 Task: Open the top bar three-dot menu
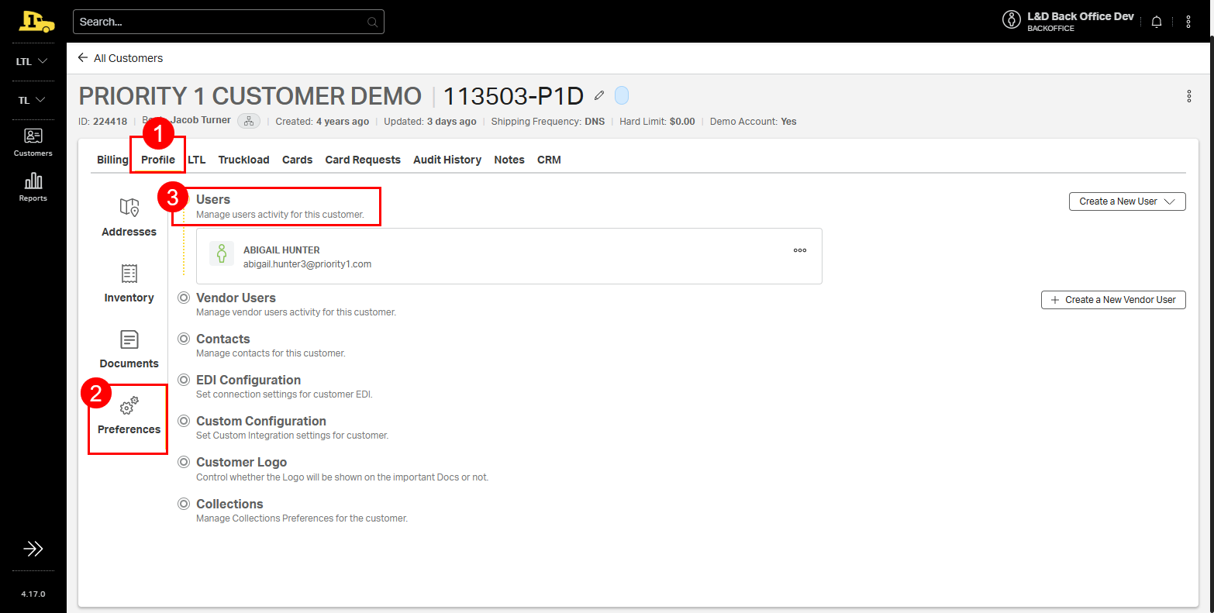coord(1188,22)
